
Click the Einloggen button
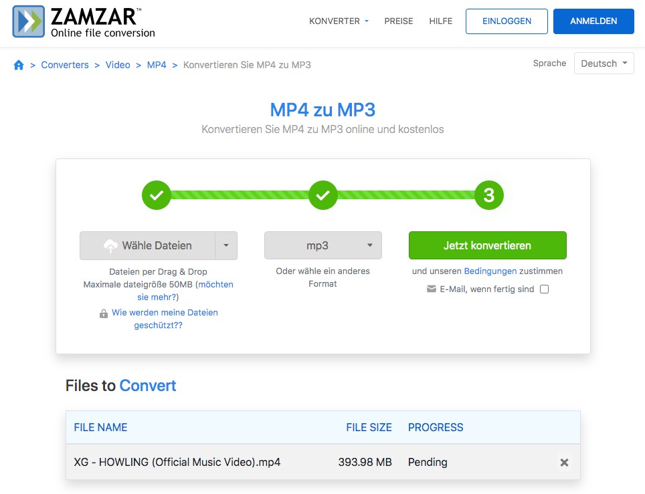[506, 21]
